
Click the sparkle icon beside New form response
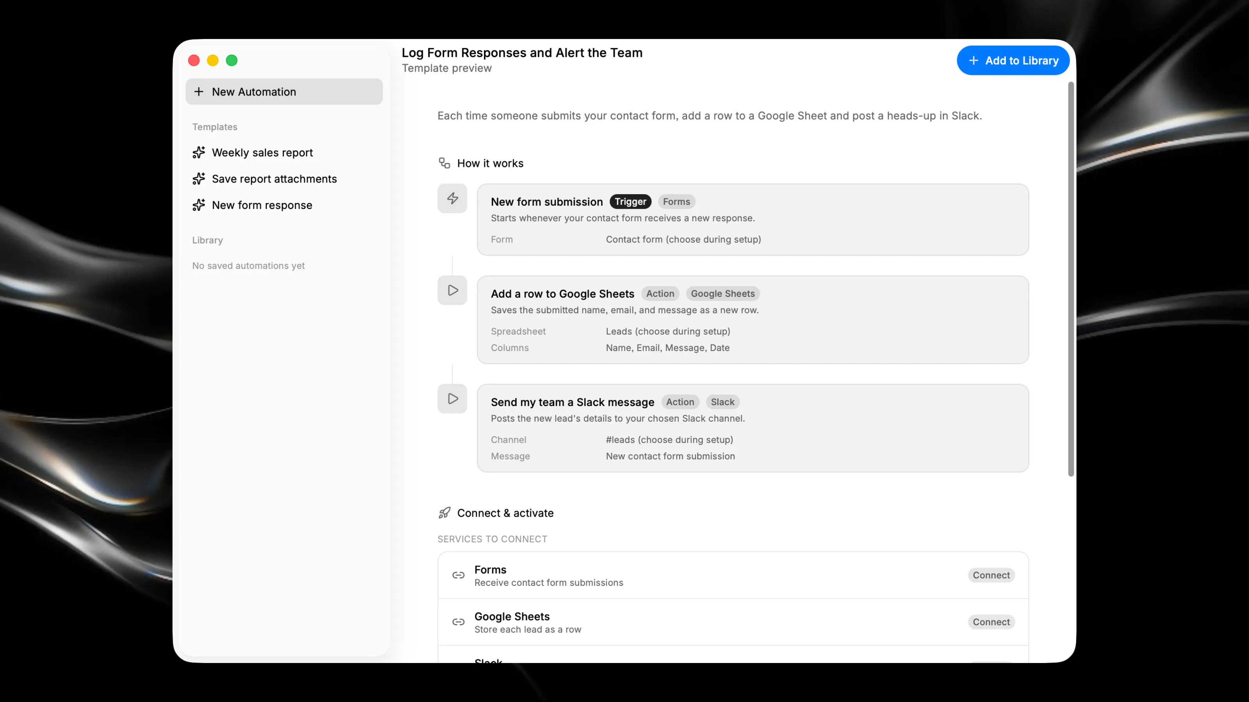(x=199, y=205)
